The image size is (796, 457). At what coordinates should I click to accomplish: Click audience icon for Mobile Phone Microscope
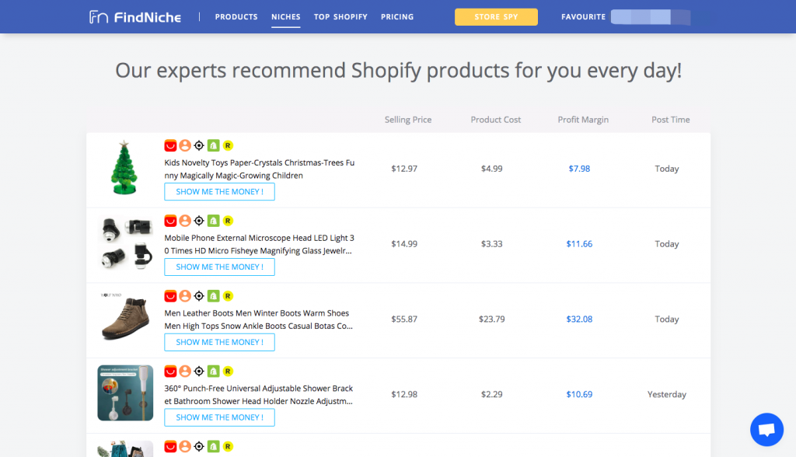click(x=185, y=221)
